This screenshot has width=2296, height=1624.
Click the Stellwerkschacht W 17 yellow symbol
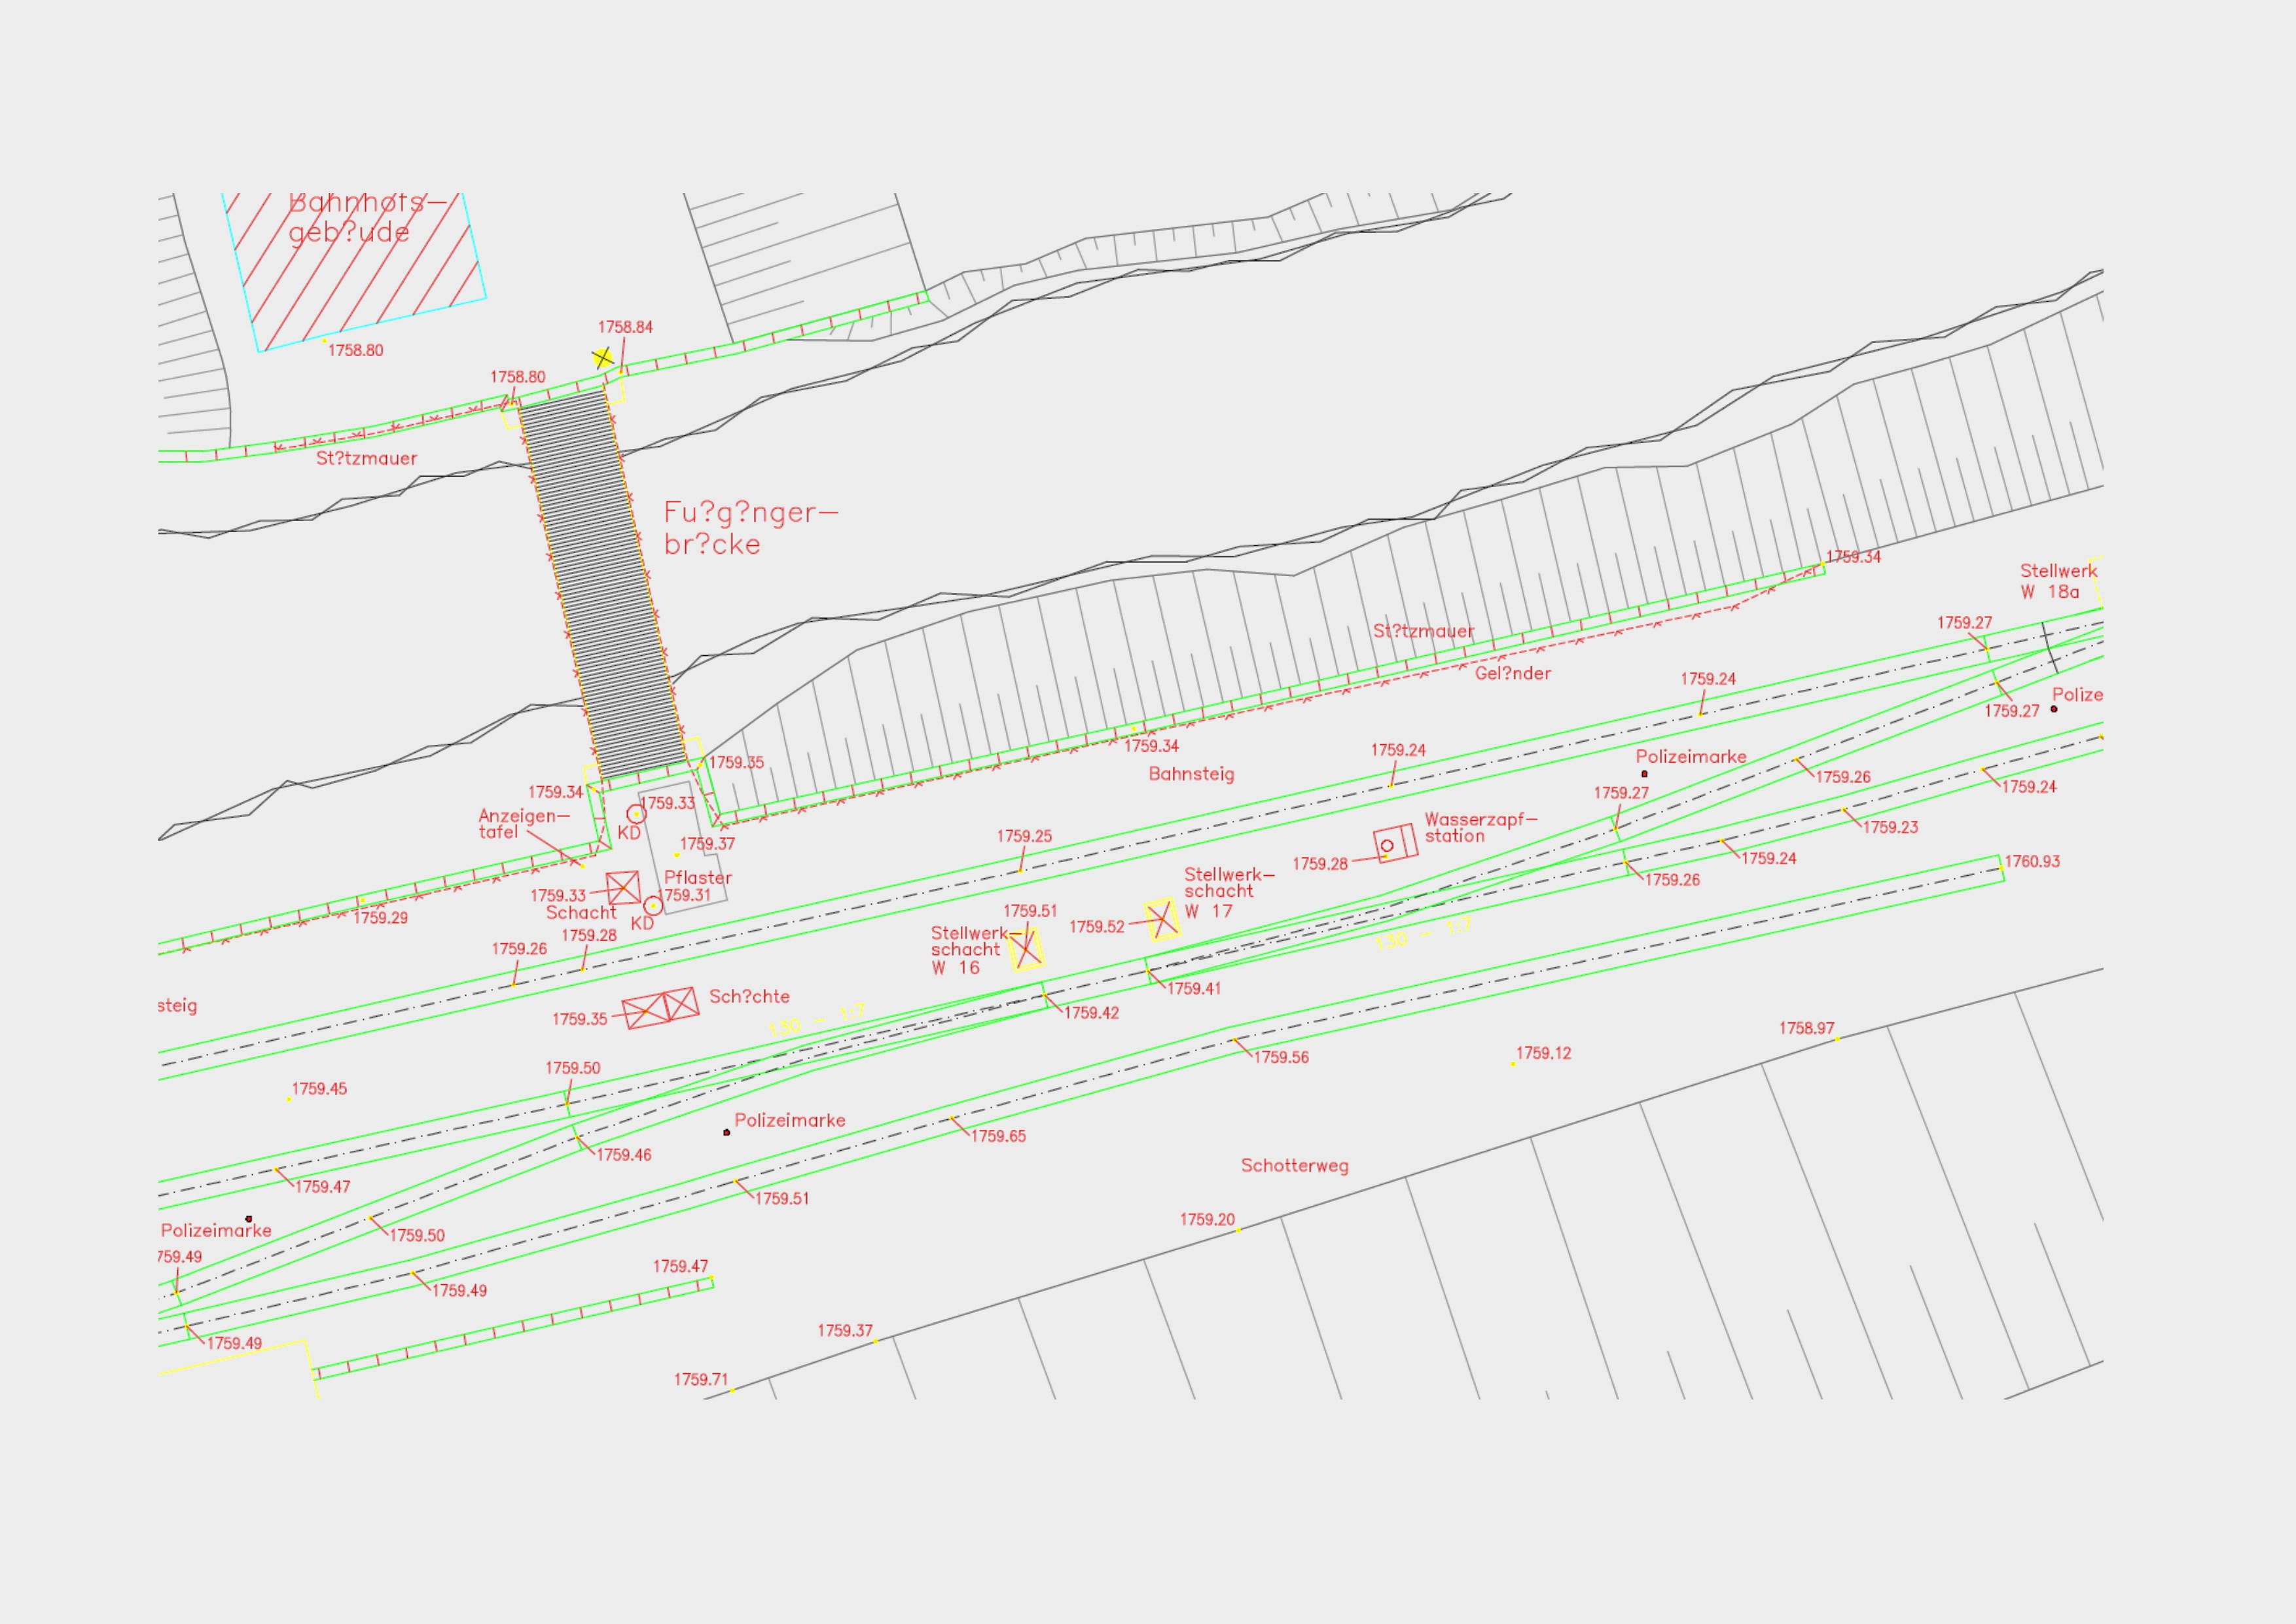[1162, 919]
